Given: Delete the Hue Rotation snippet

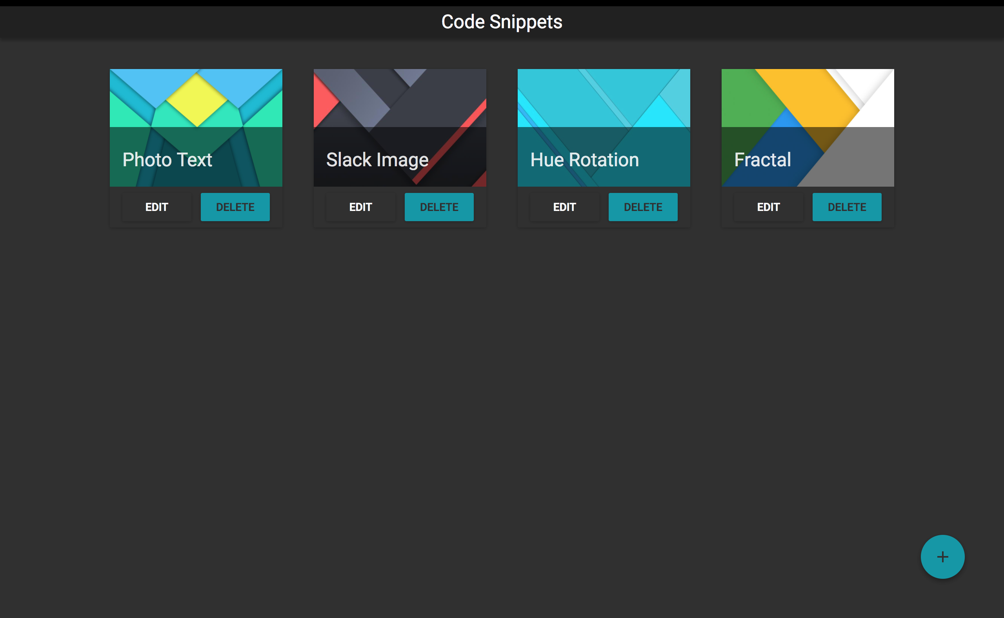Looking at the screenshot, I should tap(643, 207).
